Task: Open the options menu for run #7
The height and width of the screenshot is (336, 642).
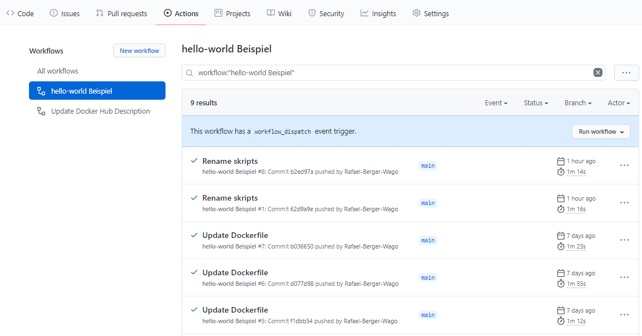Action: (624, 240)
